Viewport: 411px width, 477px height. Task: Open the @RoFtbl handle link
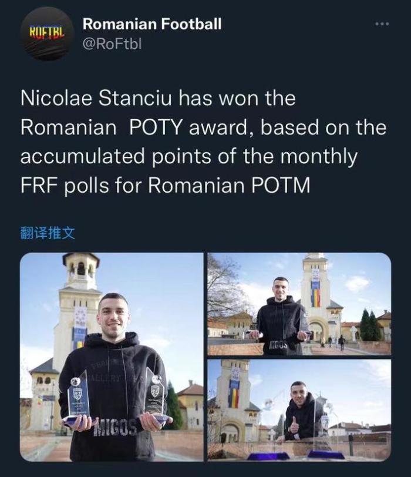(x=112, y=44)
